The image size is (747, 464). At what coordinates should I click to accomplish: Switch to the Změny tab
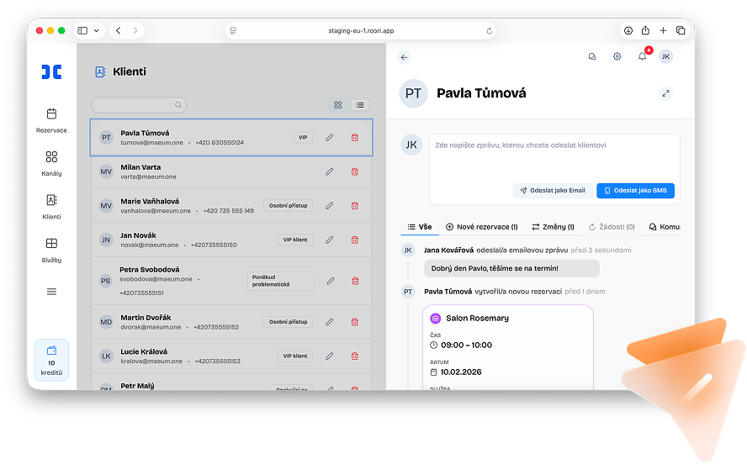coord(553,227)
